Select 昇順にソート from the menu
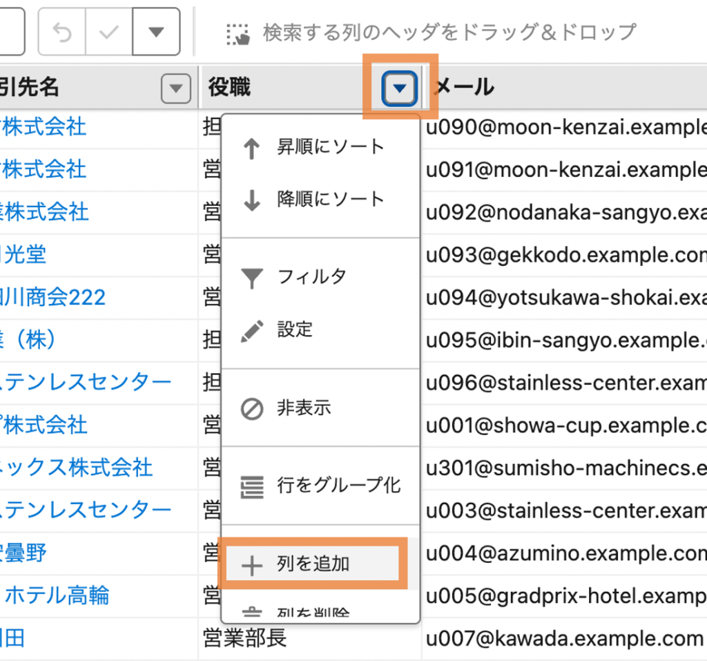The height and width of the screenshot is (661, 707). tap(330, 147)
